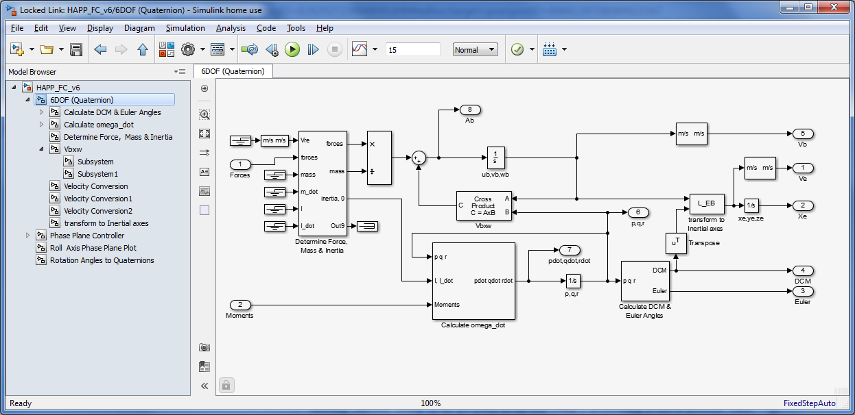Select the Image tool in the palette

click(204, 191)
